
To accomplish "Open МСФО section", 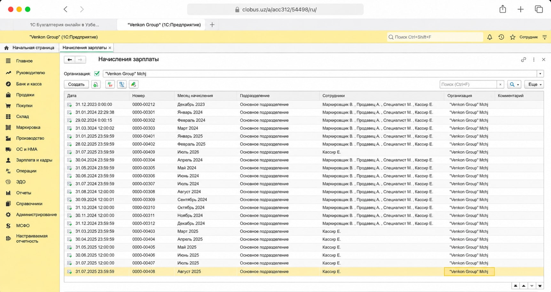I will click(23, 225).
